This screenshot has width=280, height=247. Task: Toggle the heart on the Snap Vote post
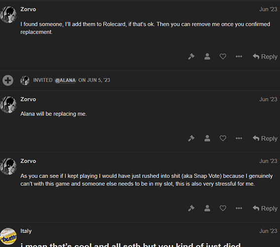223,208
